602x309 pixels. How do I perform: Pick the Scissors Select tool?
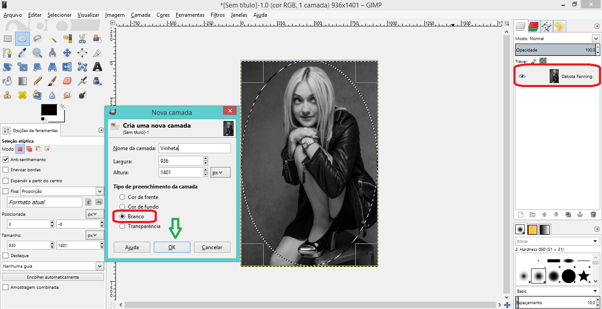82,39
